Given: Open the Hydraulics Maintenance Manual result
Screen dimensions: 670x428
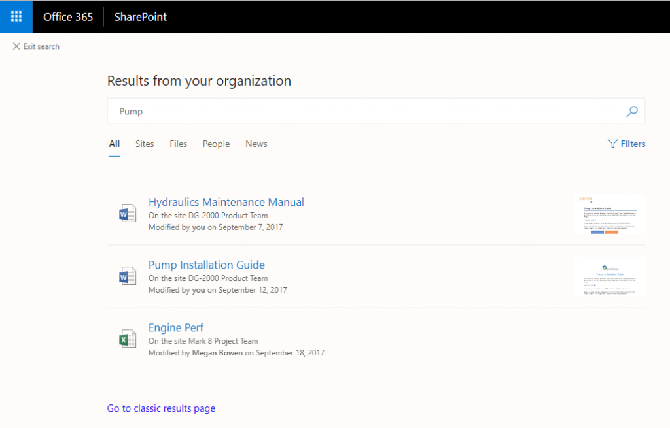Looking at the screenshot, I should (226, 202).
